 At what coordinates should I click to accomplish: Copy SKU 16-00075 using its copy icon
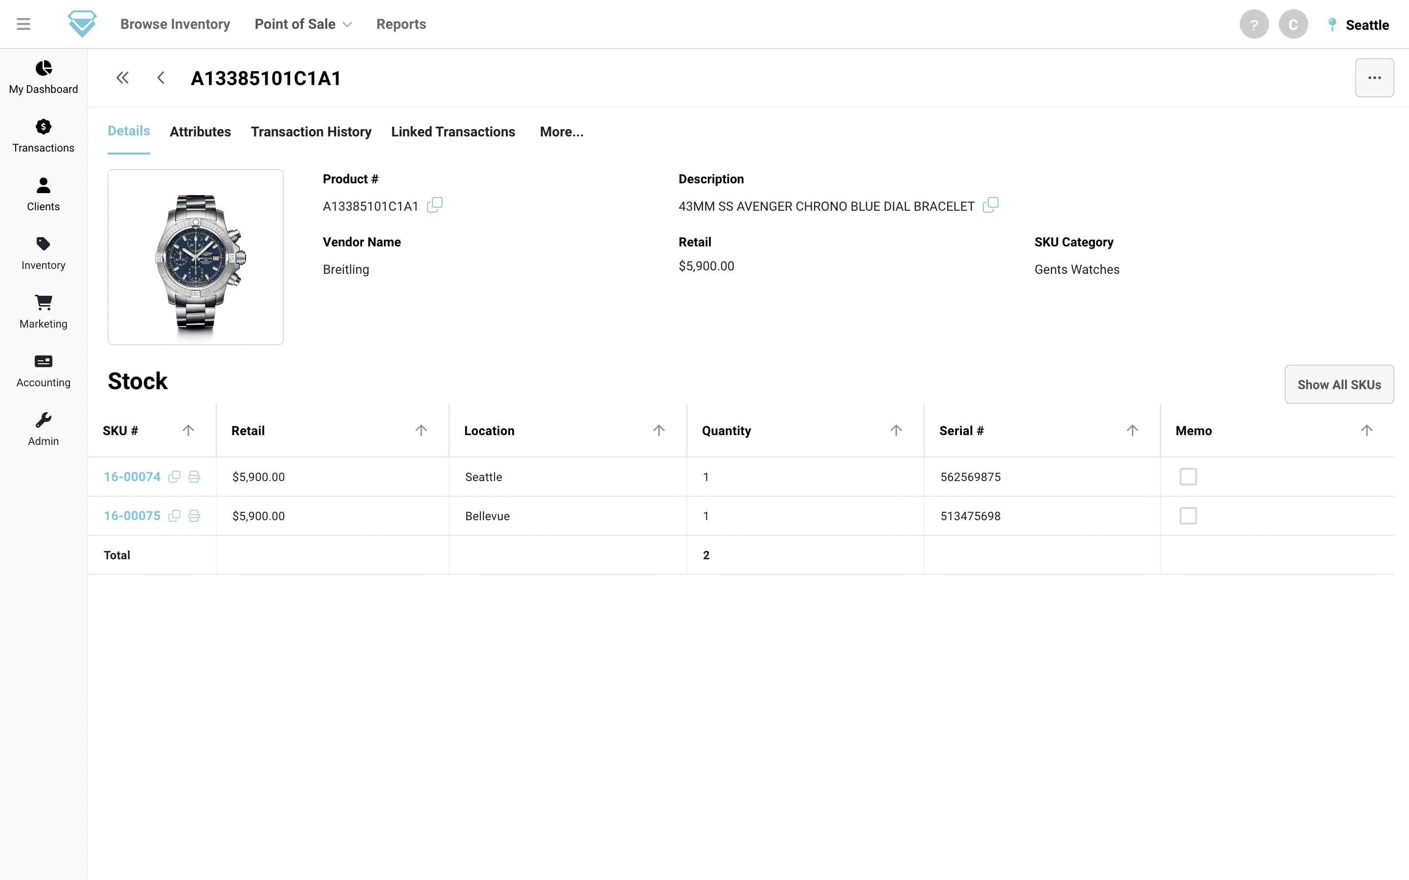pos(174,516)
